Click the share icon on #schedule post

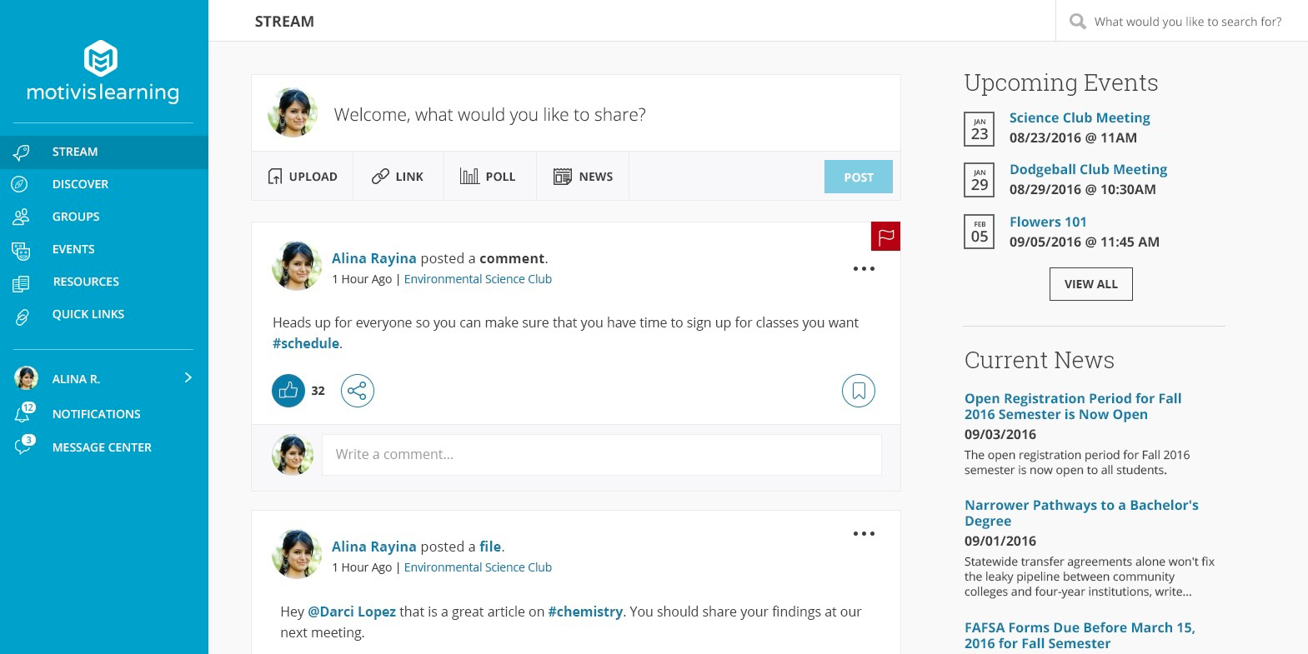(x=358, y=390)
